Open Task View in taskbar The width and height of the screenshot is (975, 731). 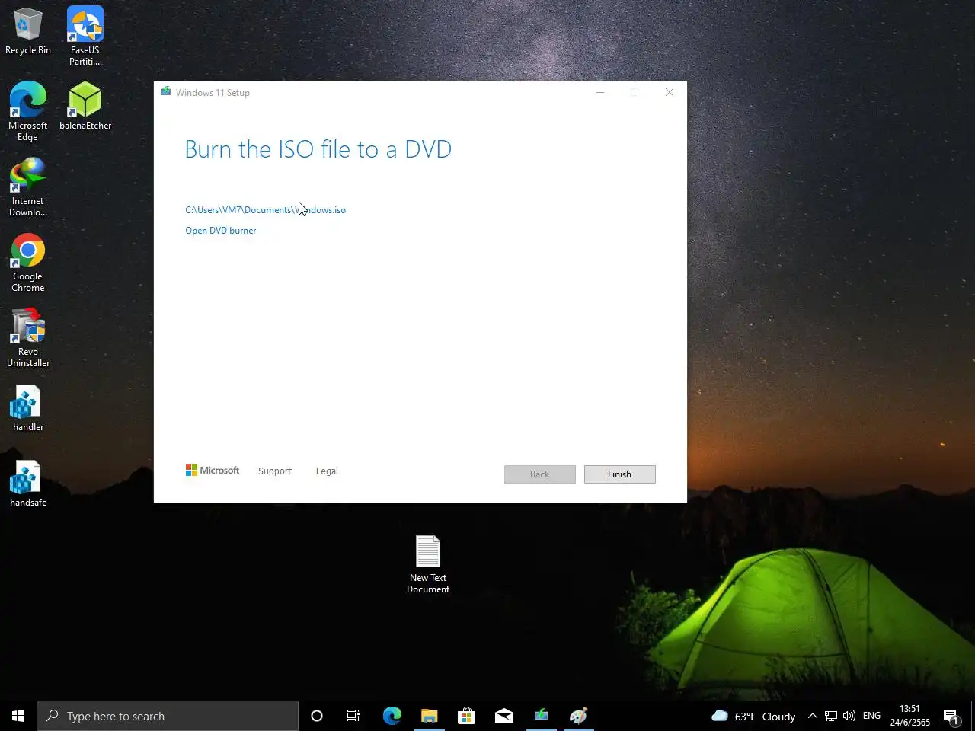tap(353, 716)
